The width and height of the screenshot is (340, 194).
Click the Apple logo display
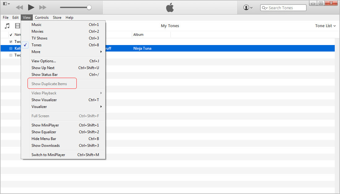pos(170,8)
